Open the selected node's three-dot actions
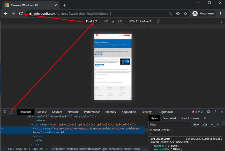 tap(2, 128)
